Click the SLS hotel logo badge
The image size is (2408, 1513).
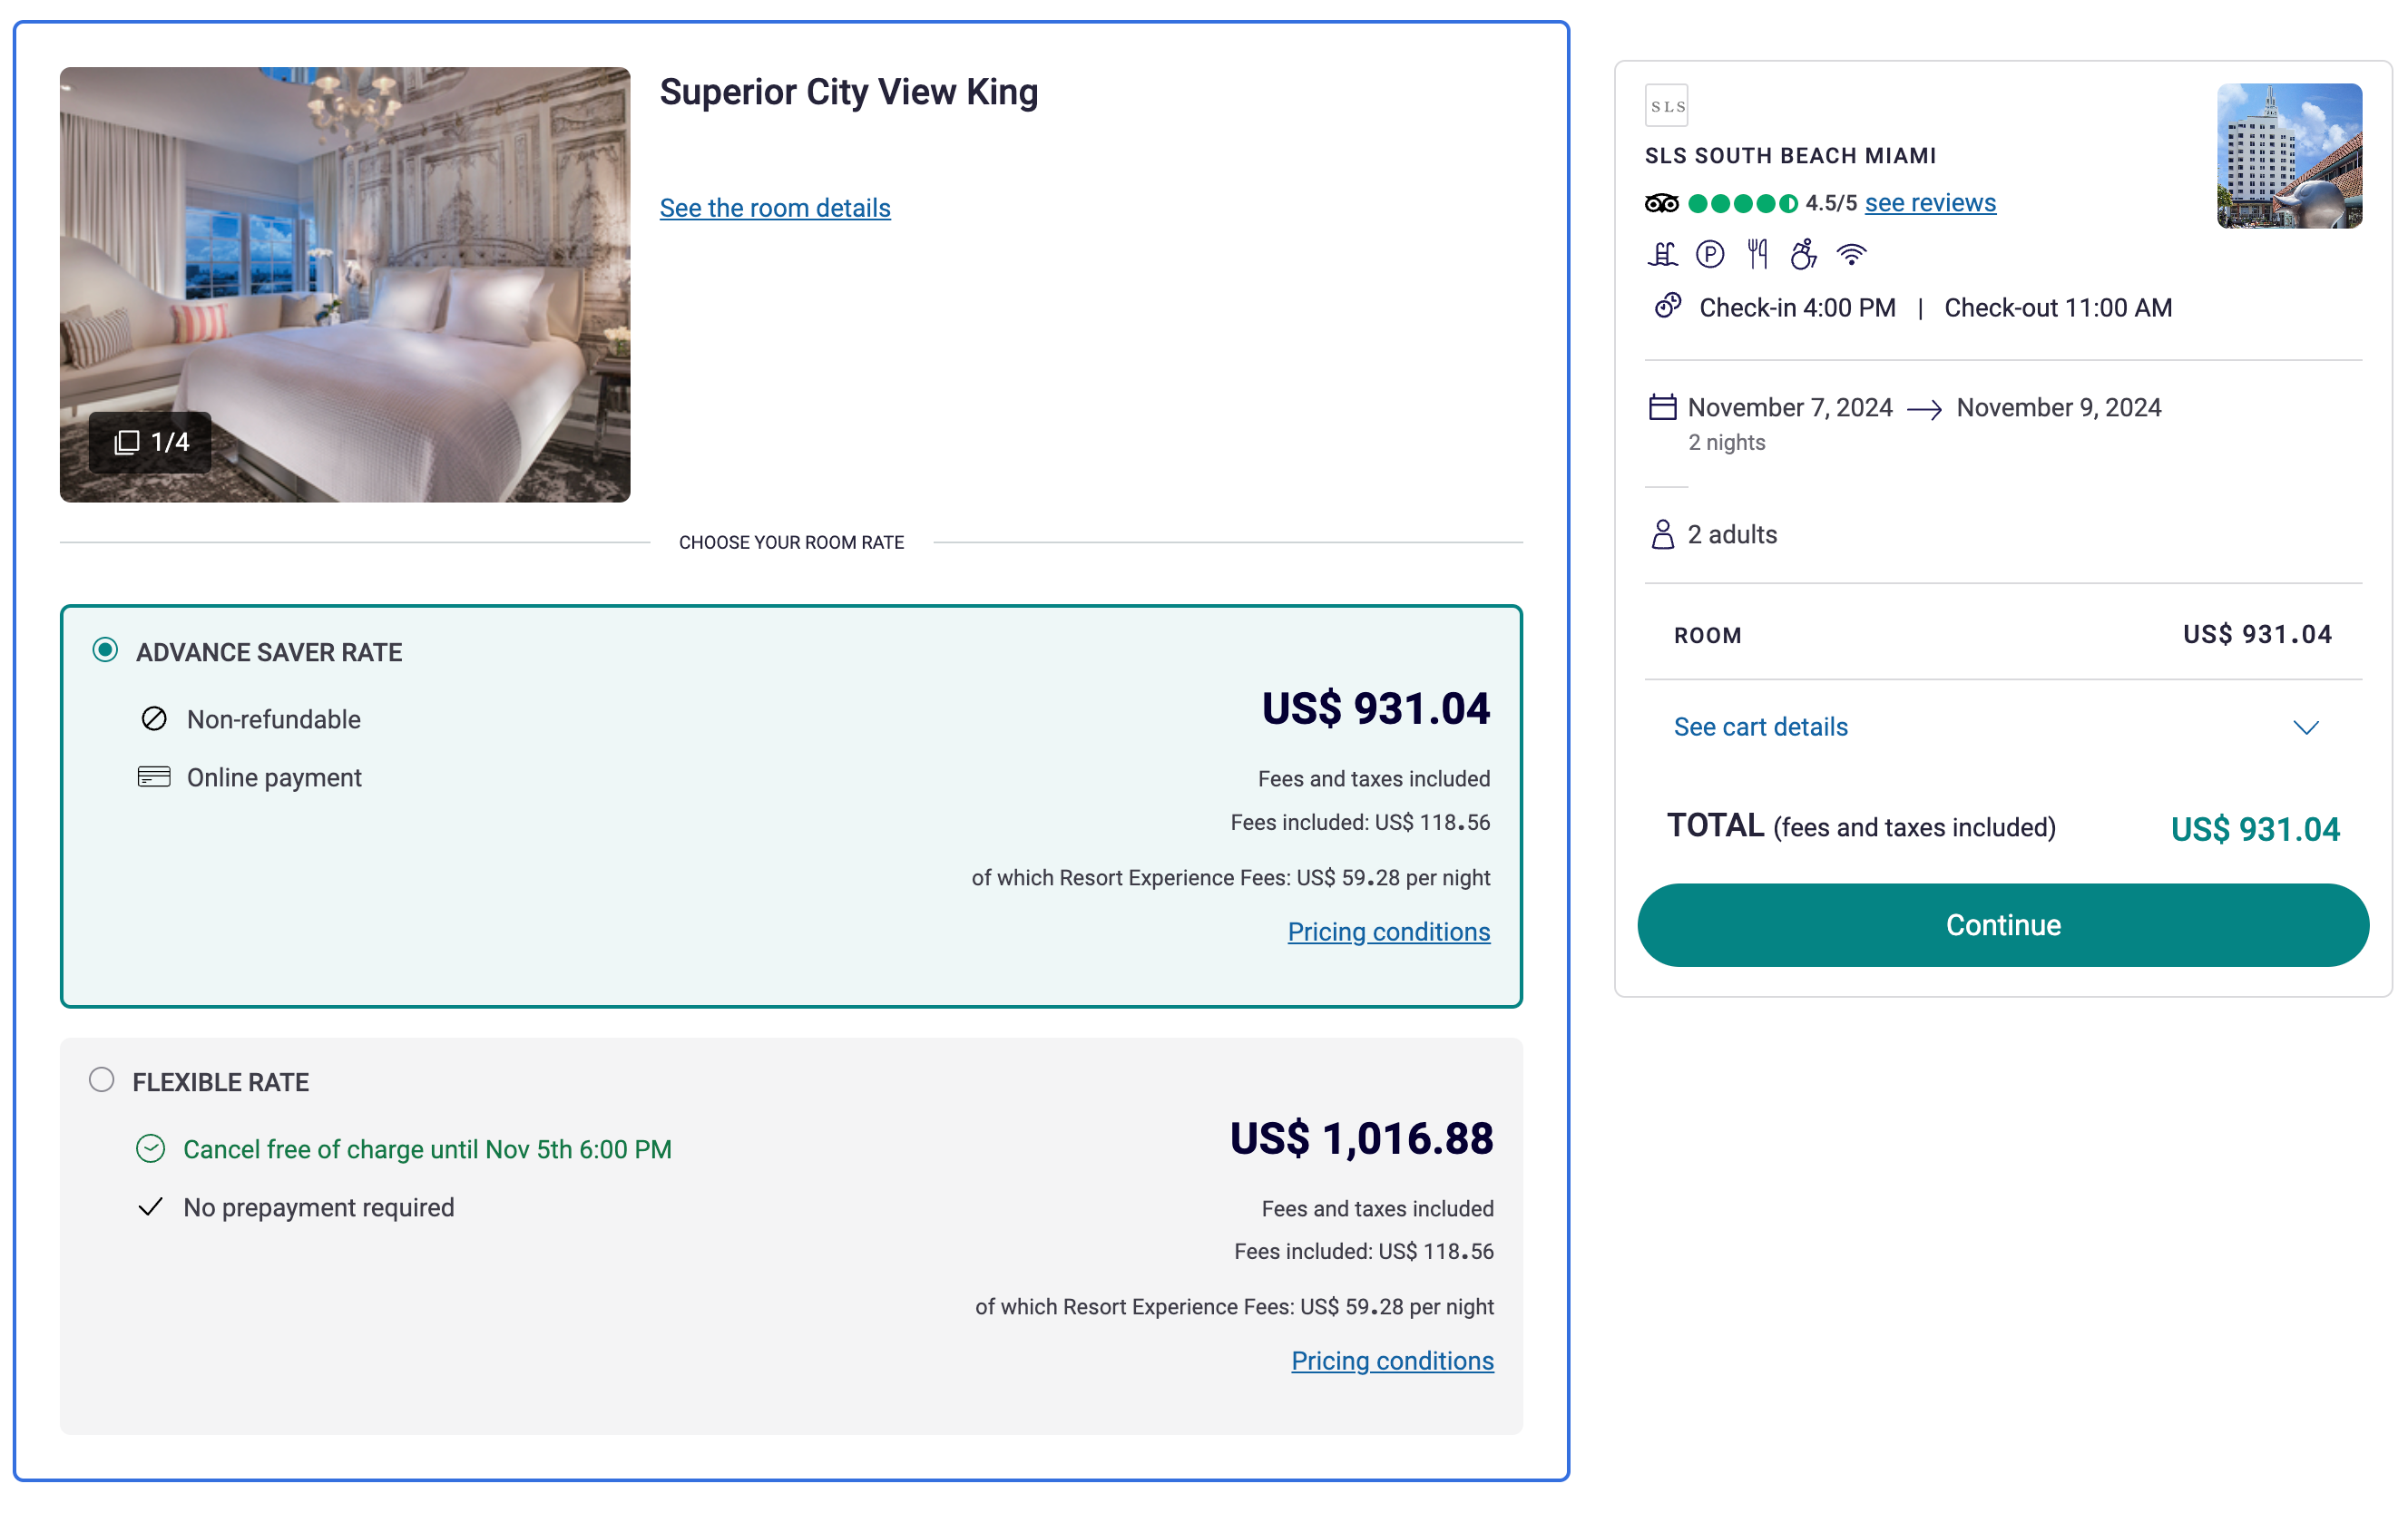coord(1666,106)
